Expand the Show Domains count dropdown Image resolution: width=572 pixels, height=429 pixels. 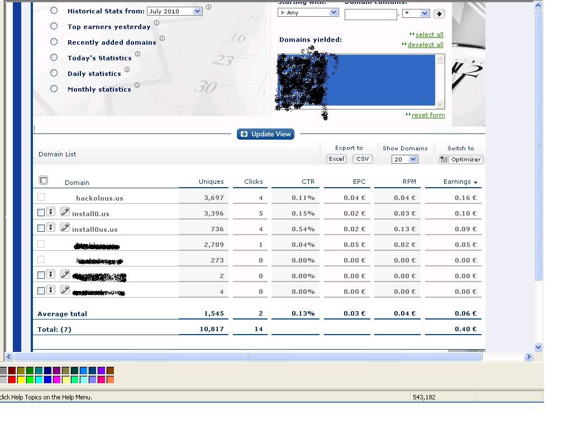(x=413, y=159)
